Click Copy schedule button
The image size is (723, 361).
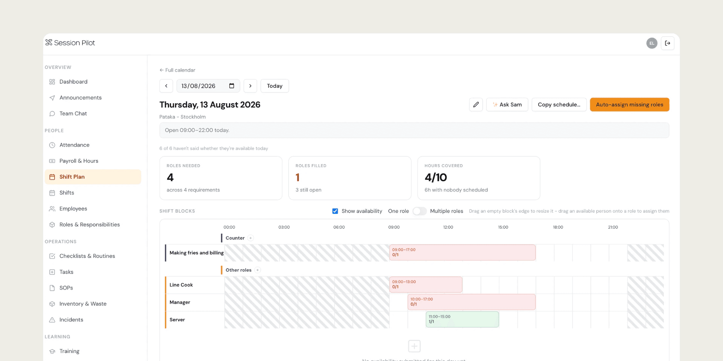point(559,105)
